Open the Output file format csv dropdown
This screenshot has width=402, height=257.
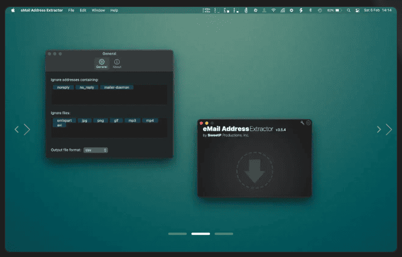[x=96, y=150]
